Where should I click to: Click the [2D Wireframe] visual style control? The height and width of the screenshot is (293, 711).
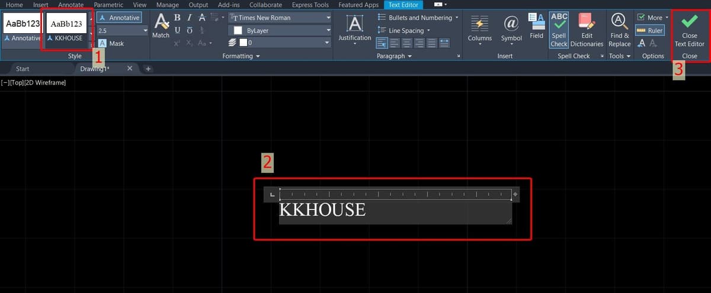pos(45,82)
